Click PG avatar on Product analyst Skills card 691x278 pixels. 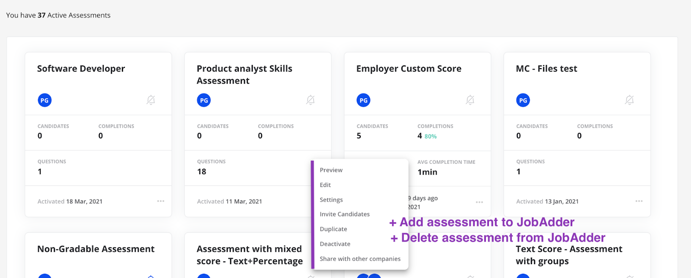tap(204, 100)
